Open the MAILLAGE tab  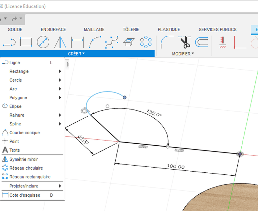[94, 30]
